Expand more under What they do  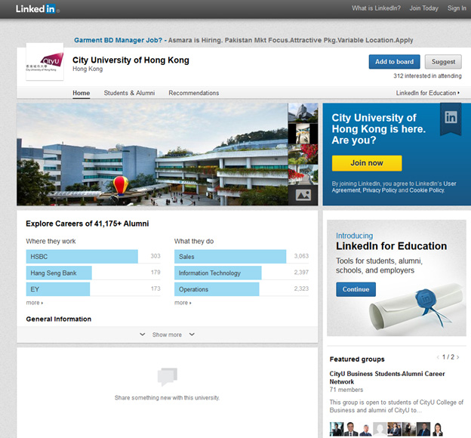click(183, 303)
